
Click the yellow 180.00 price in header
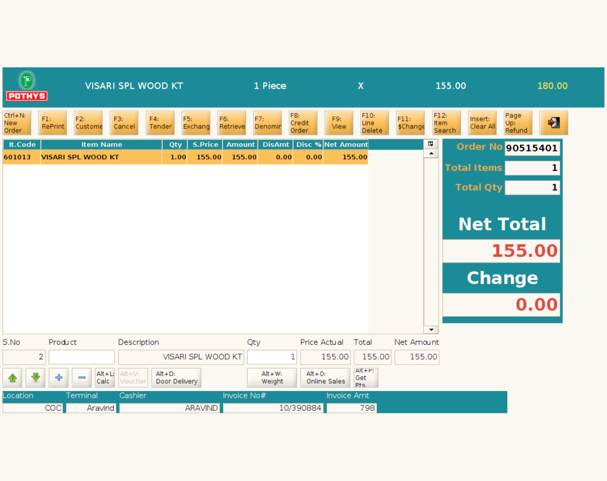click(552, 86)
